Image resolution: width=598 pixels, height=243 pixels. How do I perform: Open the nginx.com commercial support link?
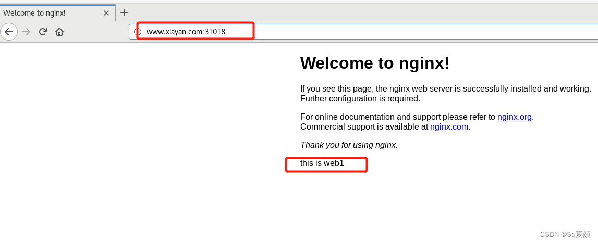point(449,127)
